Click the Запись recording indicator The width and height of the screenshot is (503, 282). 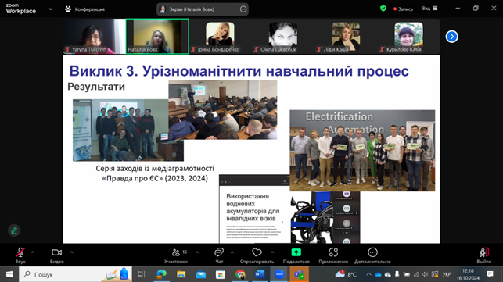[x=403, y=9]
